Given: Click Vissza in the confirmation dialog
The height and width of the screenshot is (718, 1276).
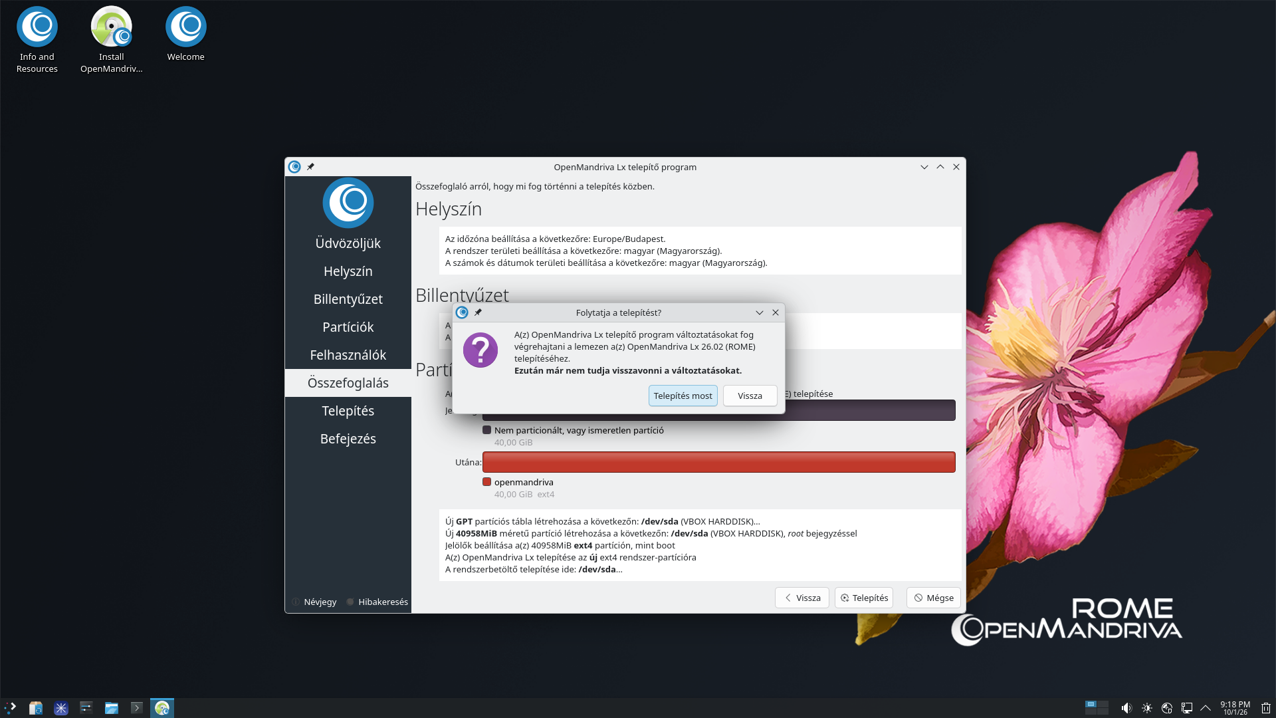Looking at the screenshot, I should point(750,396).
